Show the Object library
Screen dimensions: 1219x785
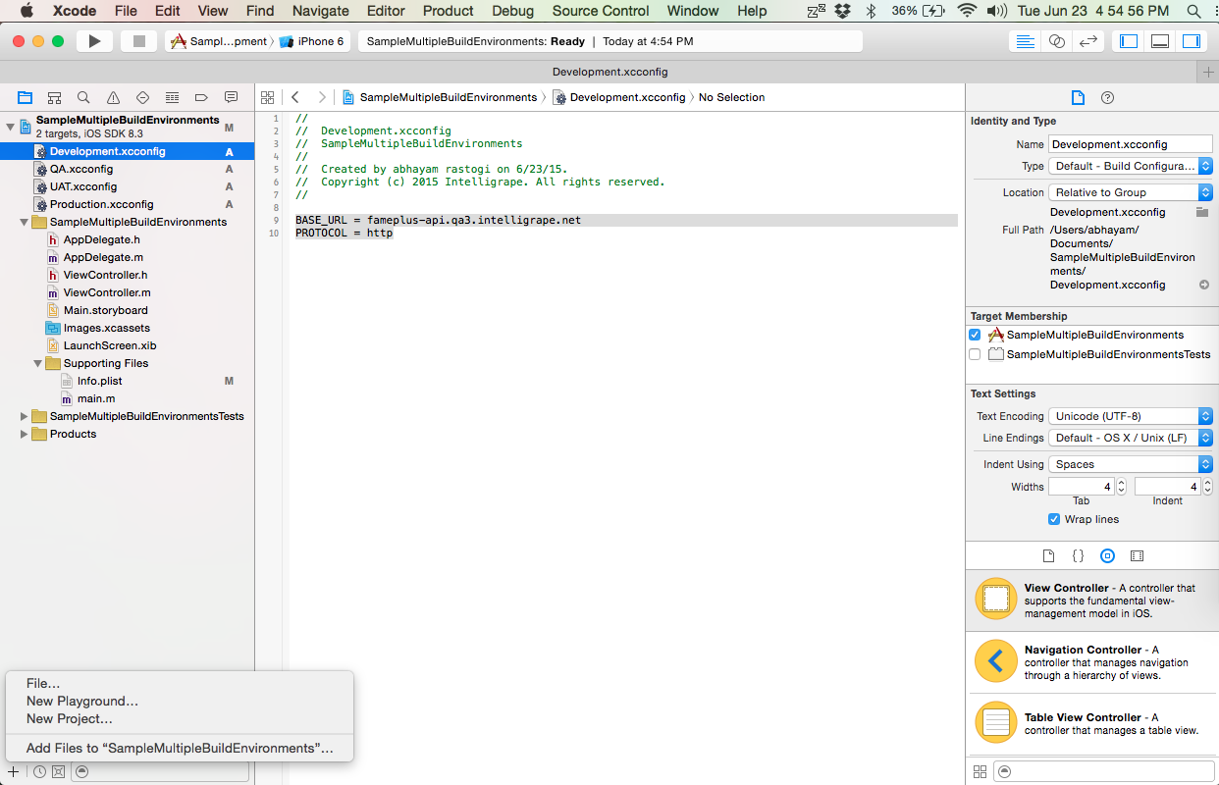point(1107,555)
